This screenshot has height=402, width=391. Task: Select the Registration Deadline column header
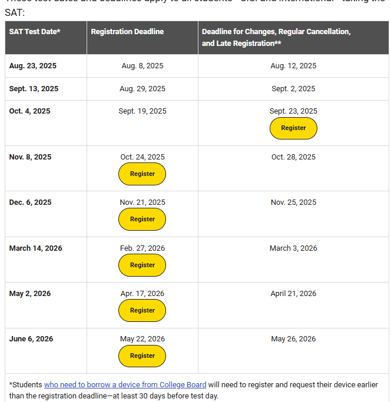click(127, 32)
